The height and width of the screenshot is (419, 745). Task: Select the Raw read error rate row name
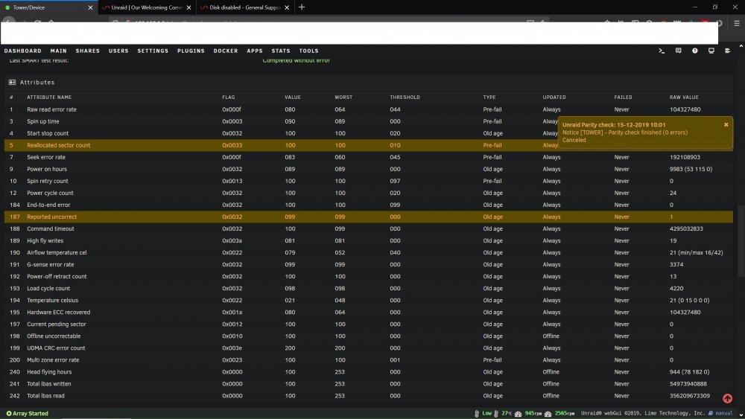pyautogui.click(x=52, y=109)
